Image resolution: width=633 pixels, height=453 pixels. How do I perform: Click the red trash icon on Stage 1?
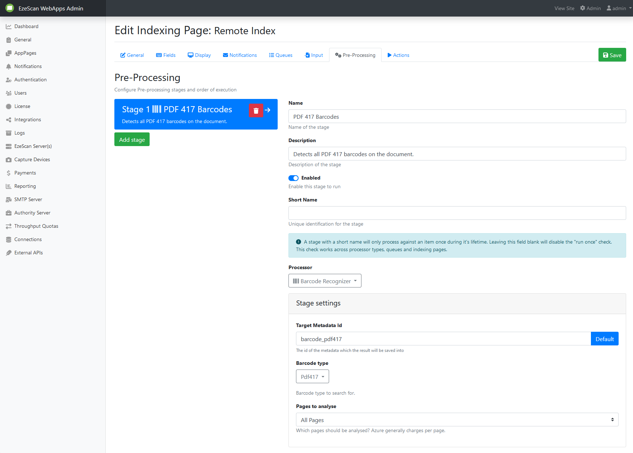256,110
